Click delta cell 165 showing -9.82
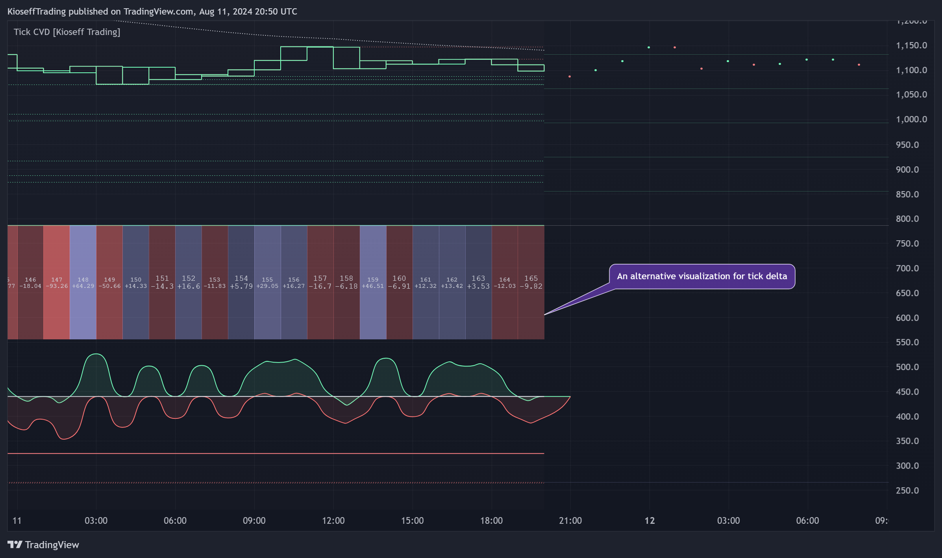 [x=531, y=282]
